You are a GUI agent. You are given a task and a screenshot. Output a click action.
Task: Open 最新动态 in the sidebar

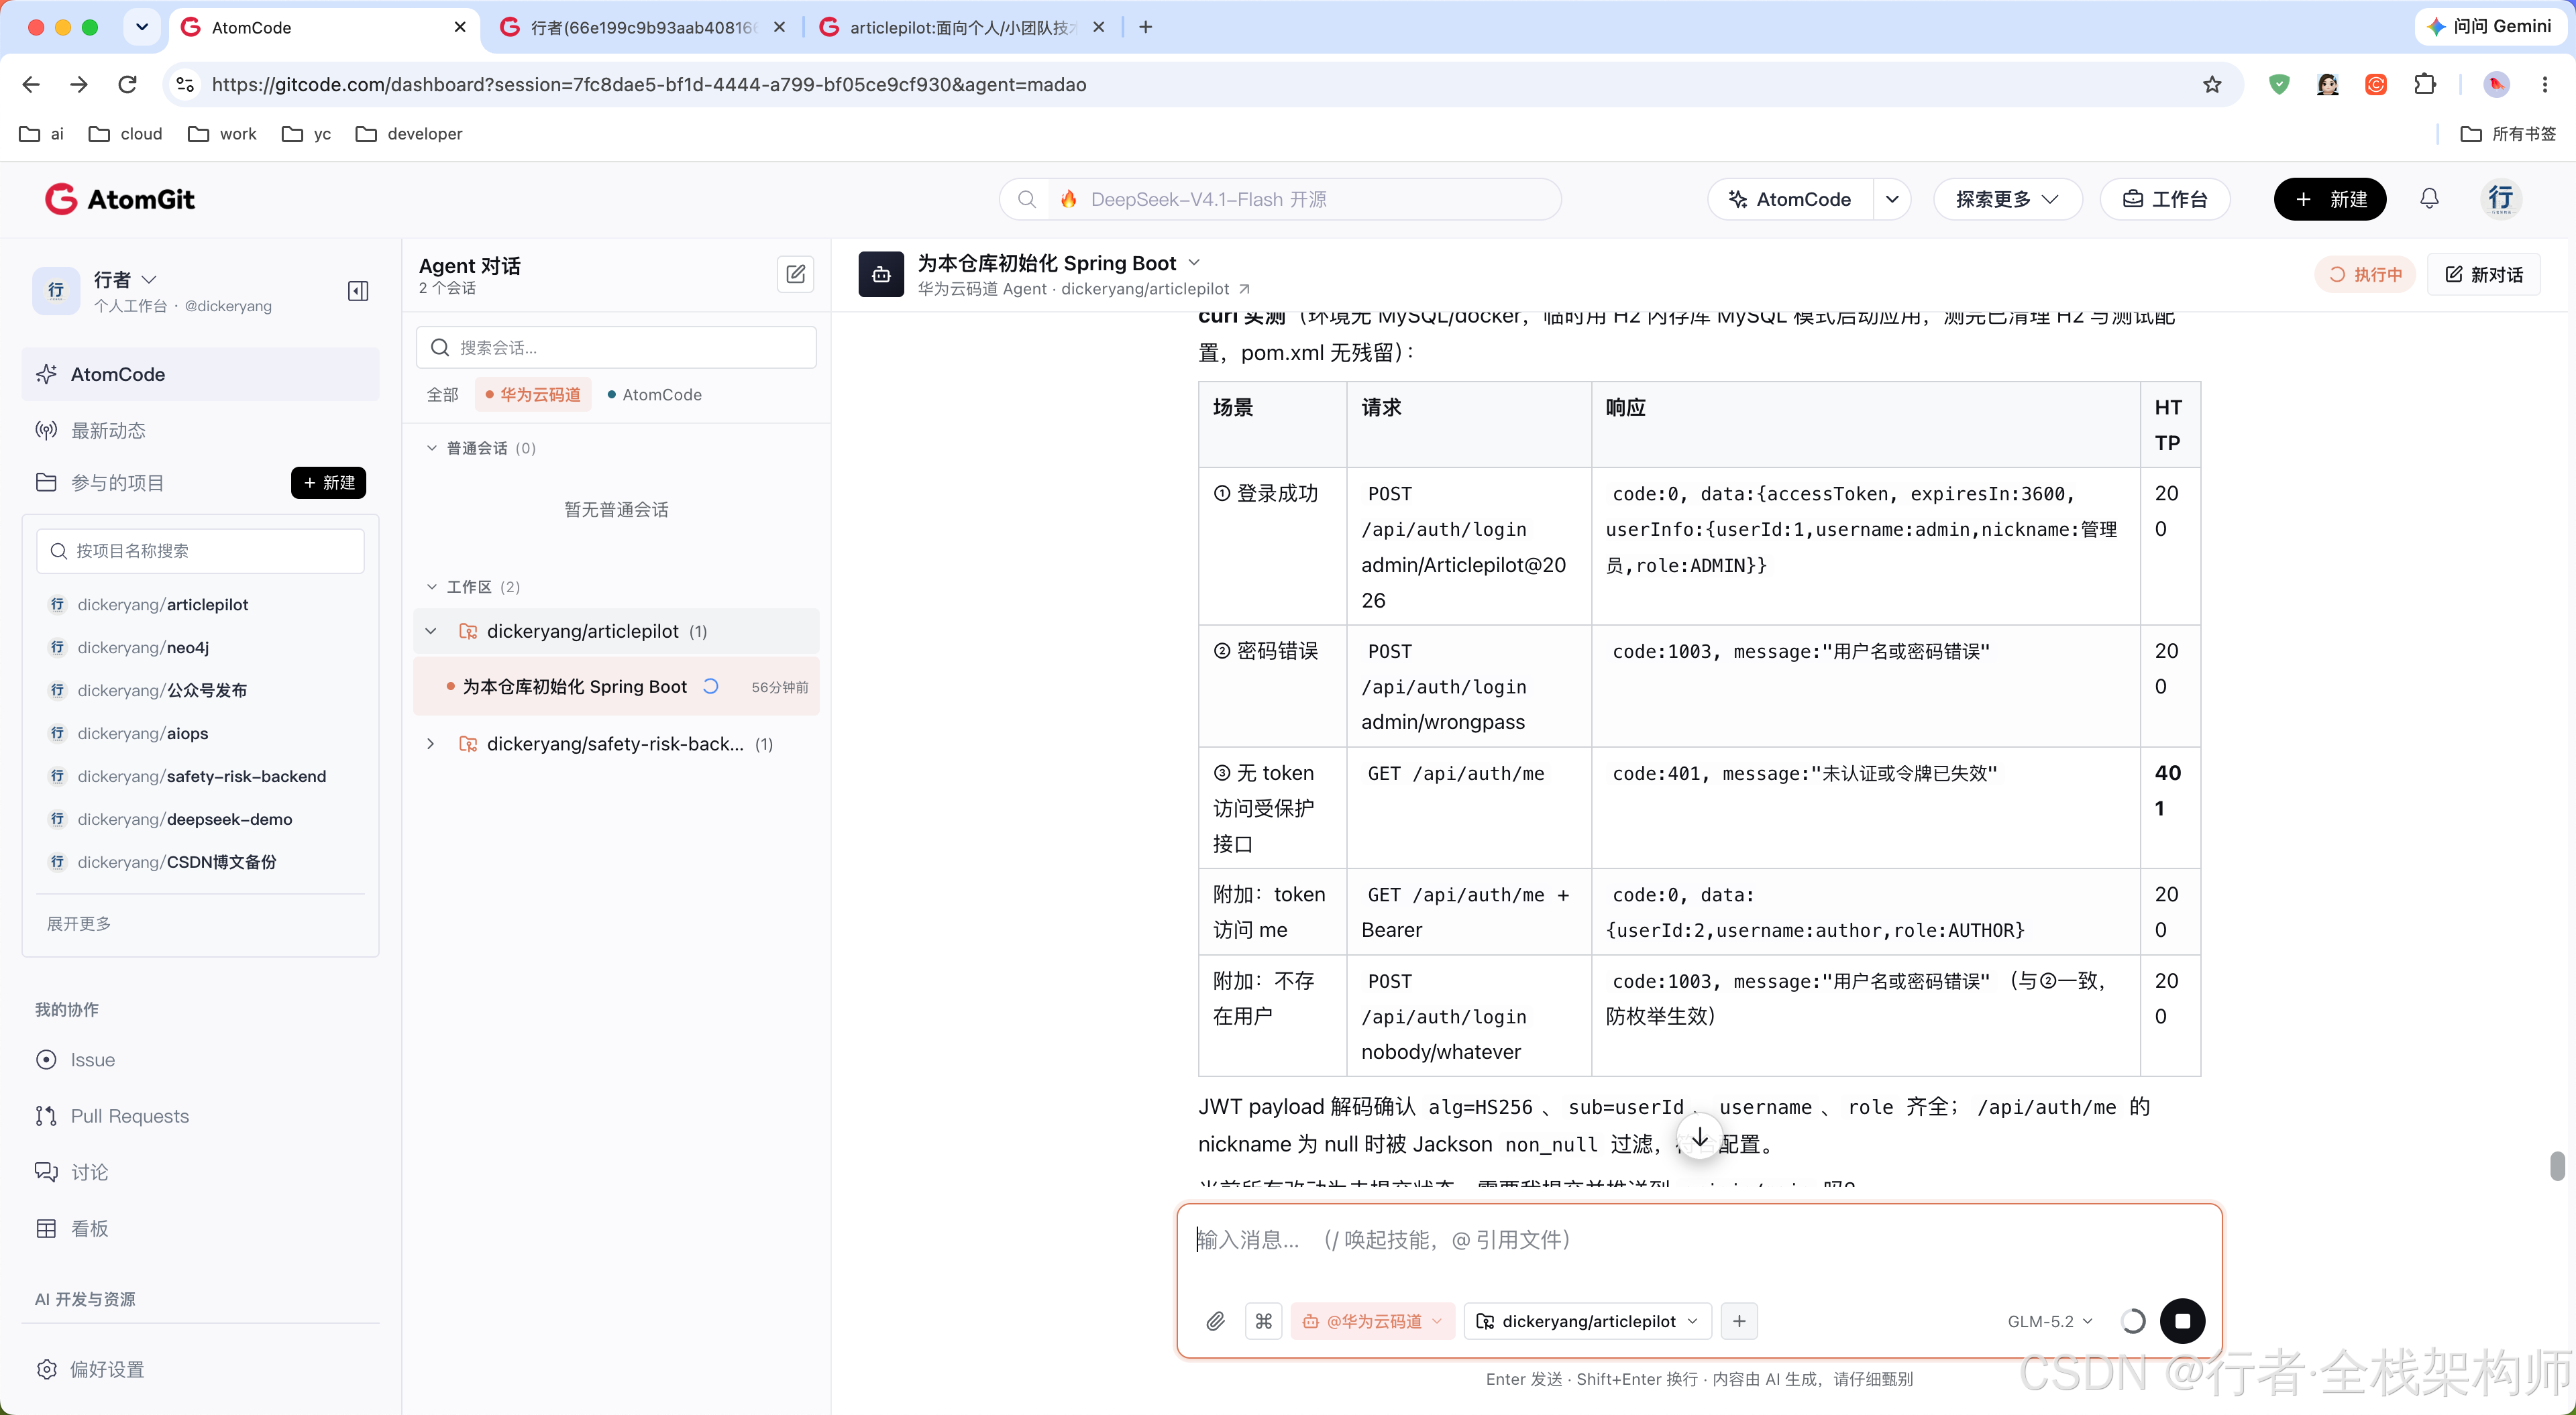tap(108, 431)
